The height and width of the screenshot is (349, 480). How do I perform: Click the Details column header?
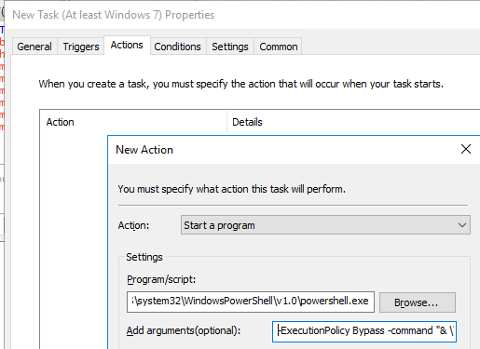[x=353, y=122]
